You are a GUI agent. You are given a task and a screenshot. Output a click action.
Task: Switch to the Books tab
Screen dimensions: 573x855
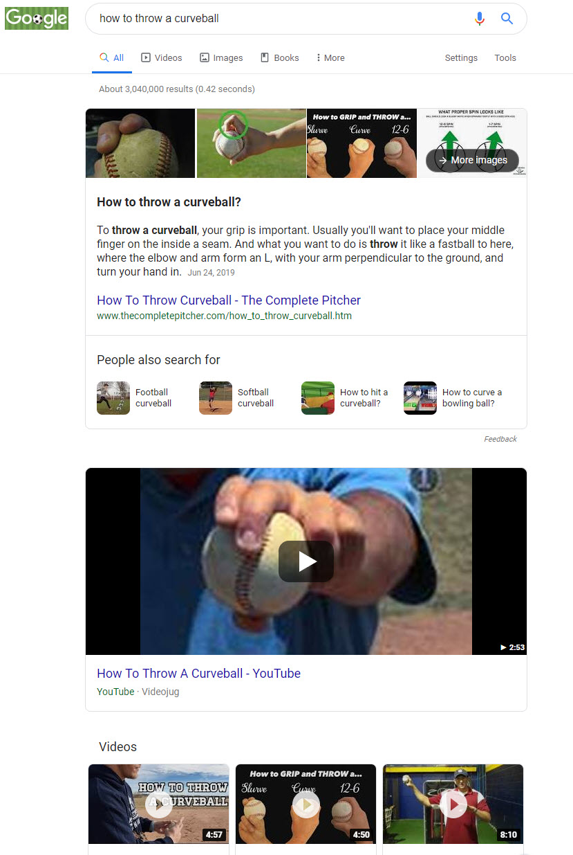(280, 58)
